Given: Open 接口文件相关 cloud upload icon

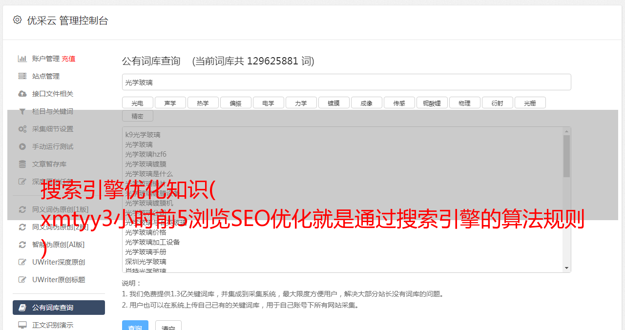Looking at the screenshot, I should pos(22,94).
